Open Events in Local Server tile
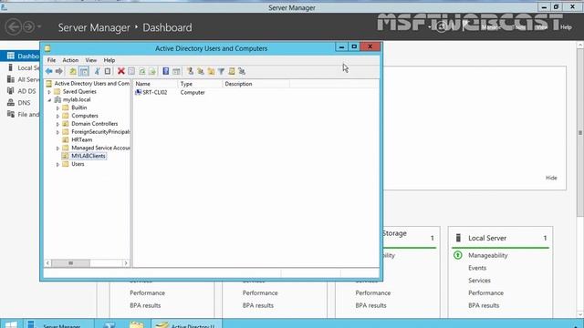The image size is (584, 328). 477,268
